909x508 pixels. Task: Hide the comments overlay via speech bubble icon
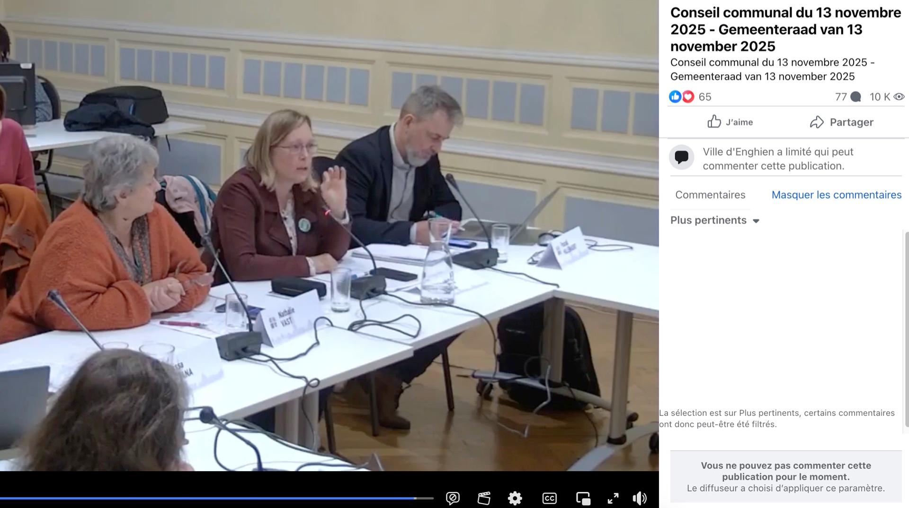453,498
